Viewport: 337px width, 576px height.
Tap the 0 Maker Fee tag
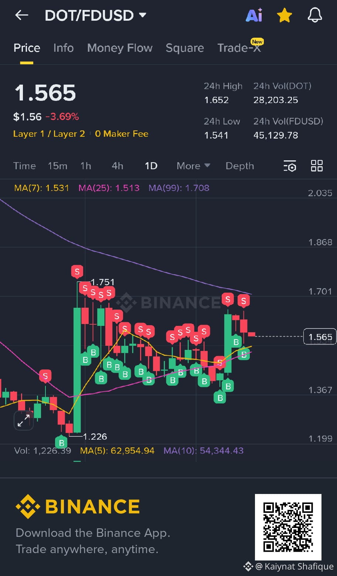[x=122, y=134]
